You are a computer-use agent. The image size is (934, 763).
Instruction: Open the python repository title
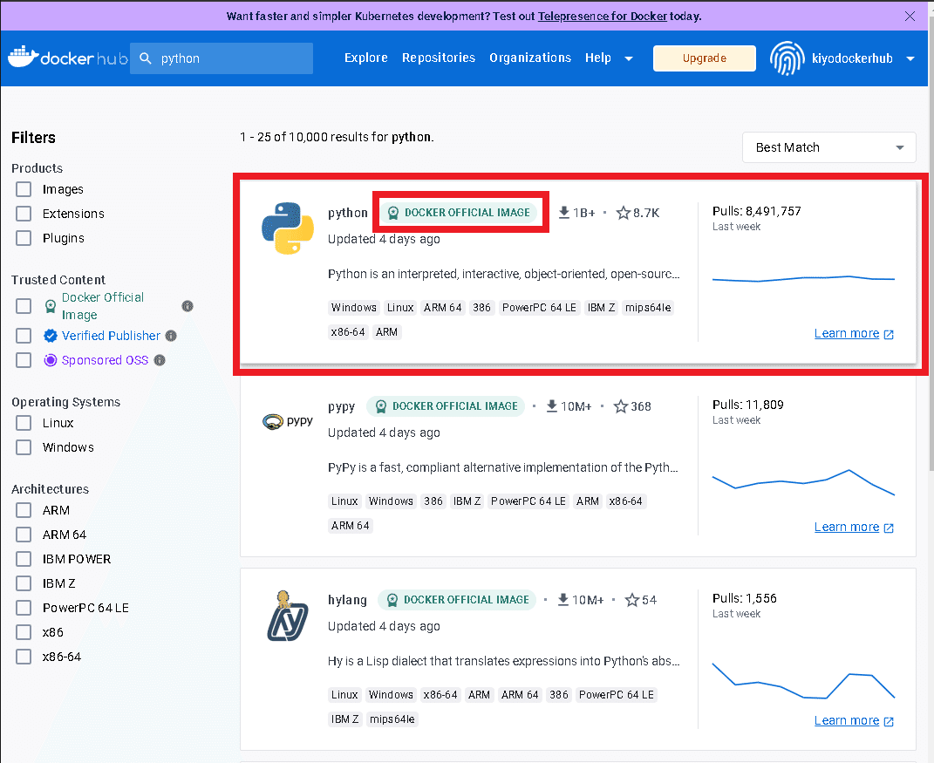[x=348, y=214]
